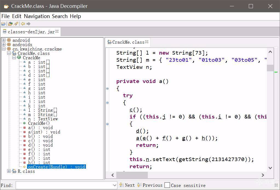Open the File menu
280x190 pixels.
(5, 16)
